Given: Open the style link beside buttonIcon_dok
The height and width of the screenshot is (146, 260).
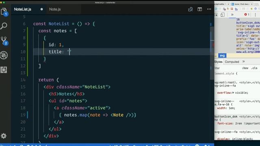Looking at the screenshot, I should pyautogui.click(x=249, y=116).
